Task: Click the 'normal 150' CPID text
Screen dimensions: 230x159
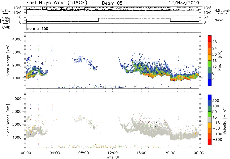Action: [38, 28]
